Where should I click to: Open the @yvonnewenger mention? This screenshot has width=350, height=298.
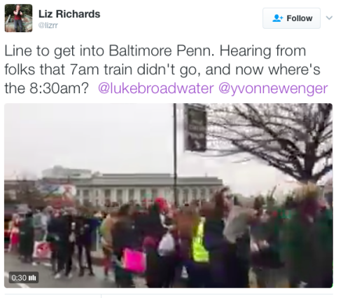click(273, 88)
